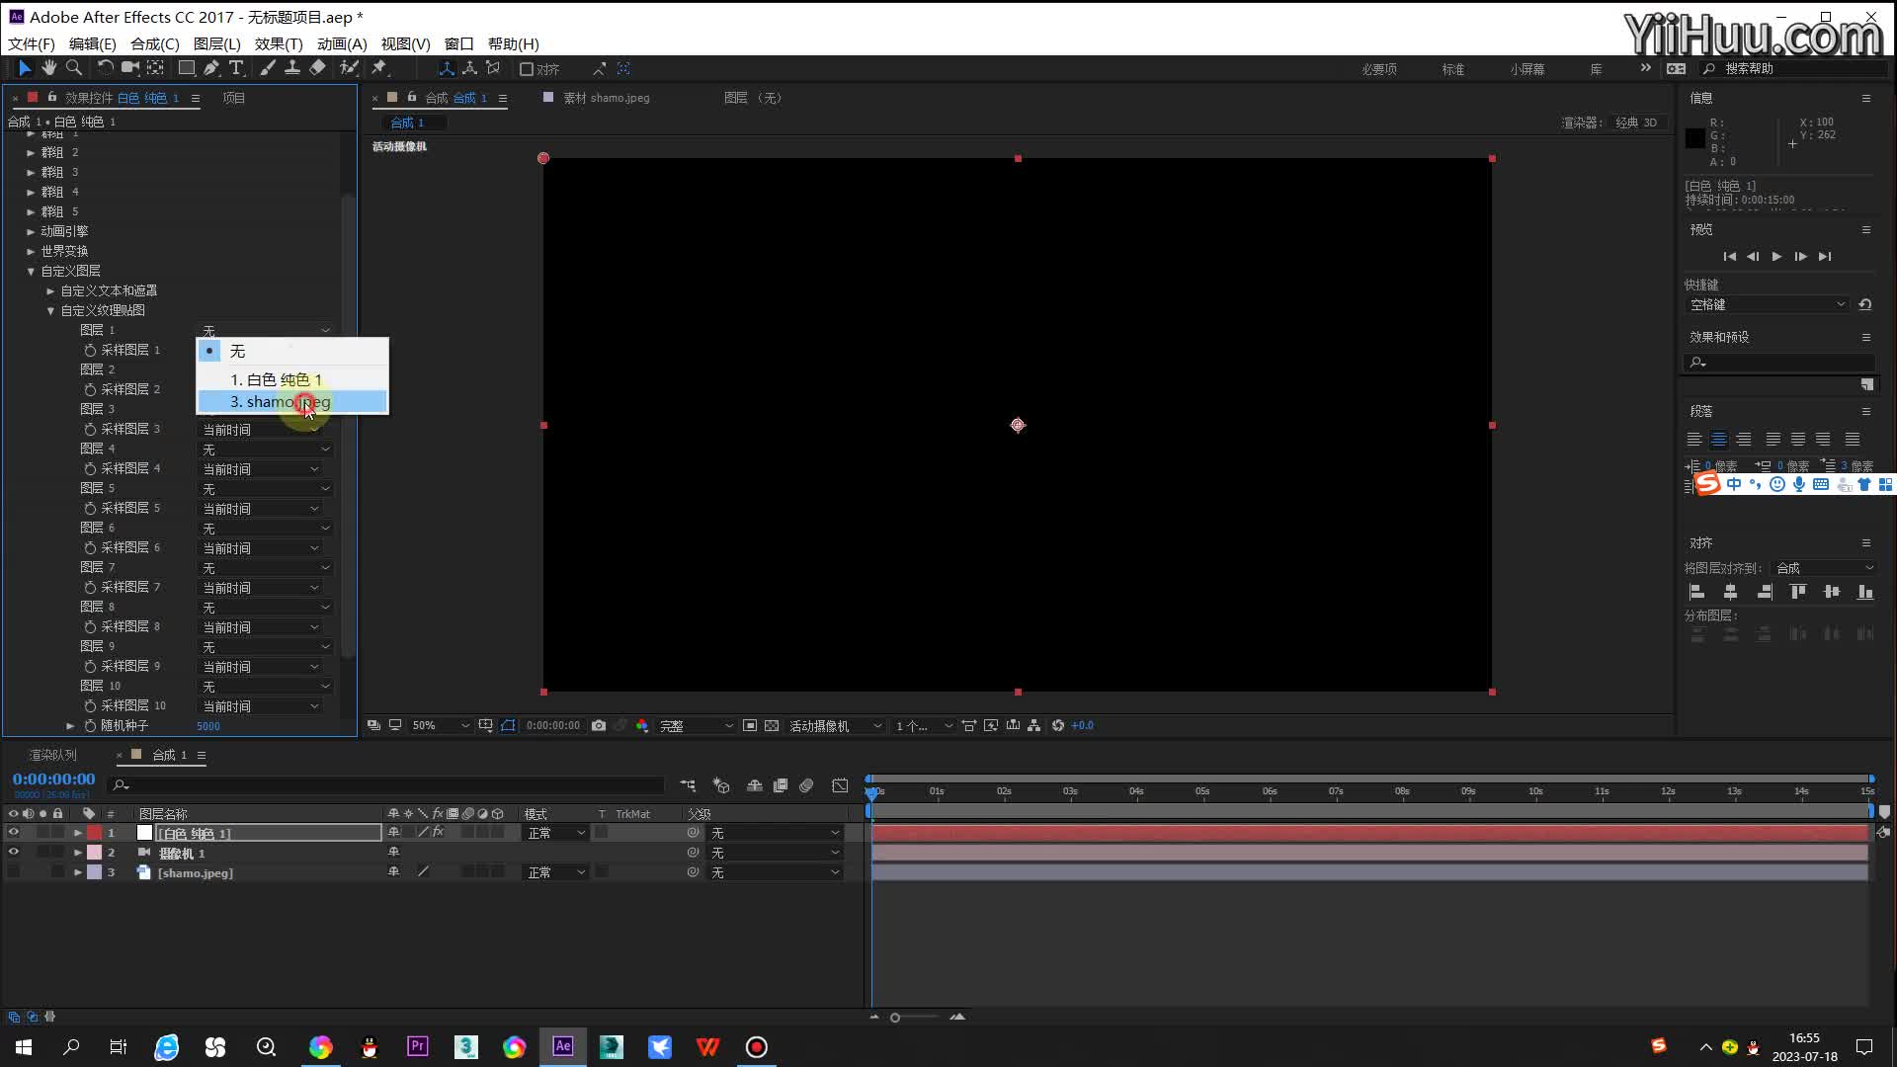Open the 采样图层 5 time dropdown
Image resolution: width=1897 pixels, height=1067 pixels.
click(260, 509)
